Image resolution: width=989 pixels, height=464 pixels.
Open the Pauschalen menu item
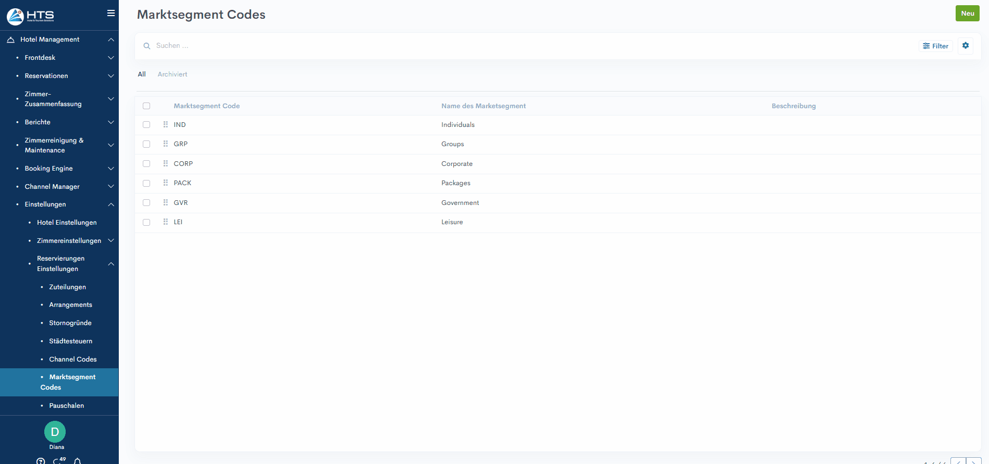click(x=67, y=406)
